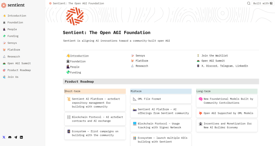Open New Foundational Models card in Long-term
Screen dimensions: 275x146
pyautogui.click(x=227, y=101)
